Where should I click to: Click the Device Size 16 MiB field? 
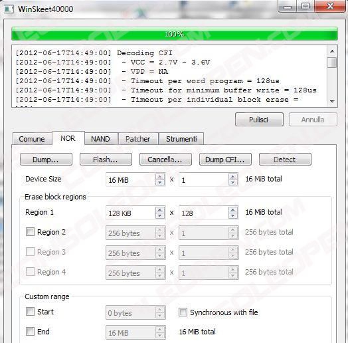[x=131, y=179]
